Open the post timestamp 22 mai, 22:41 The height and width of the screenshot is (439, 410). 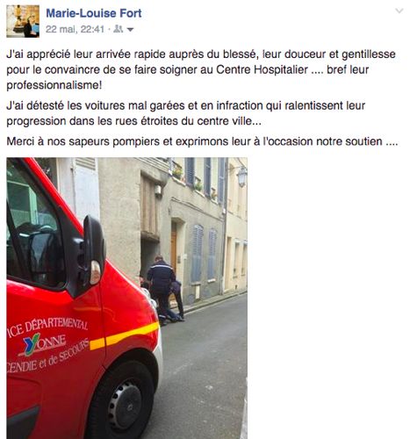click(x=75, y=29)
